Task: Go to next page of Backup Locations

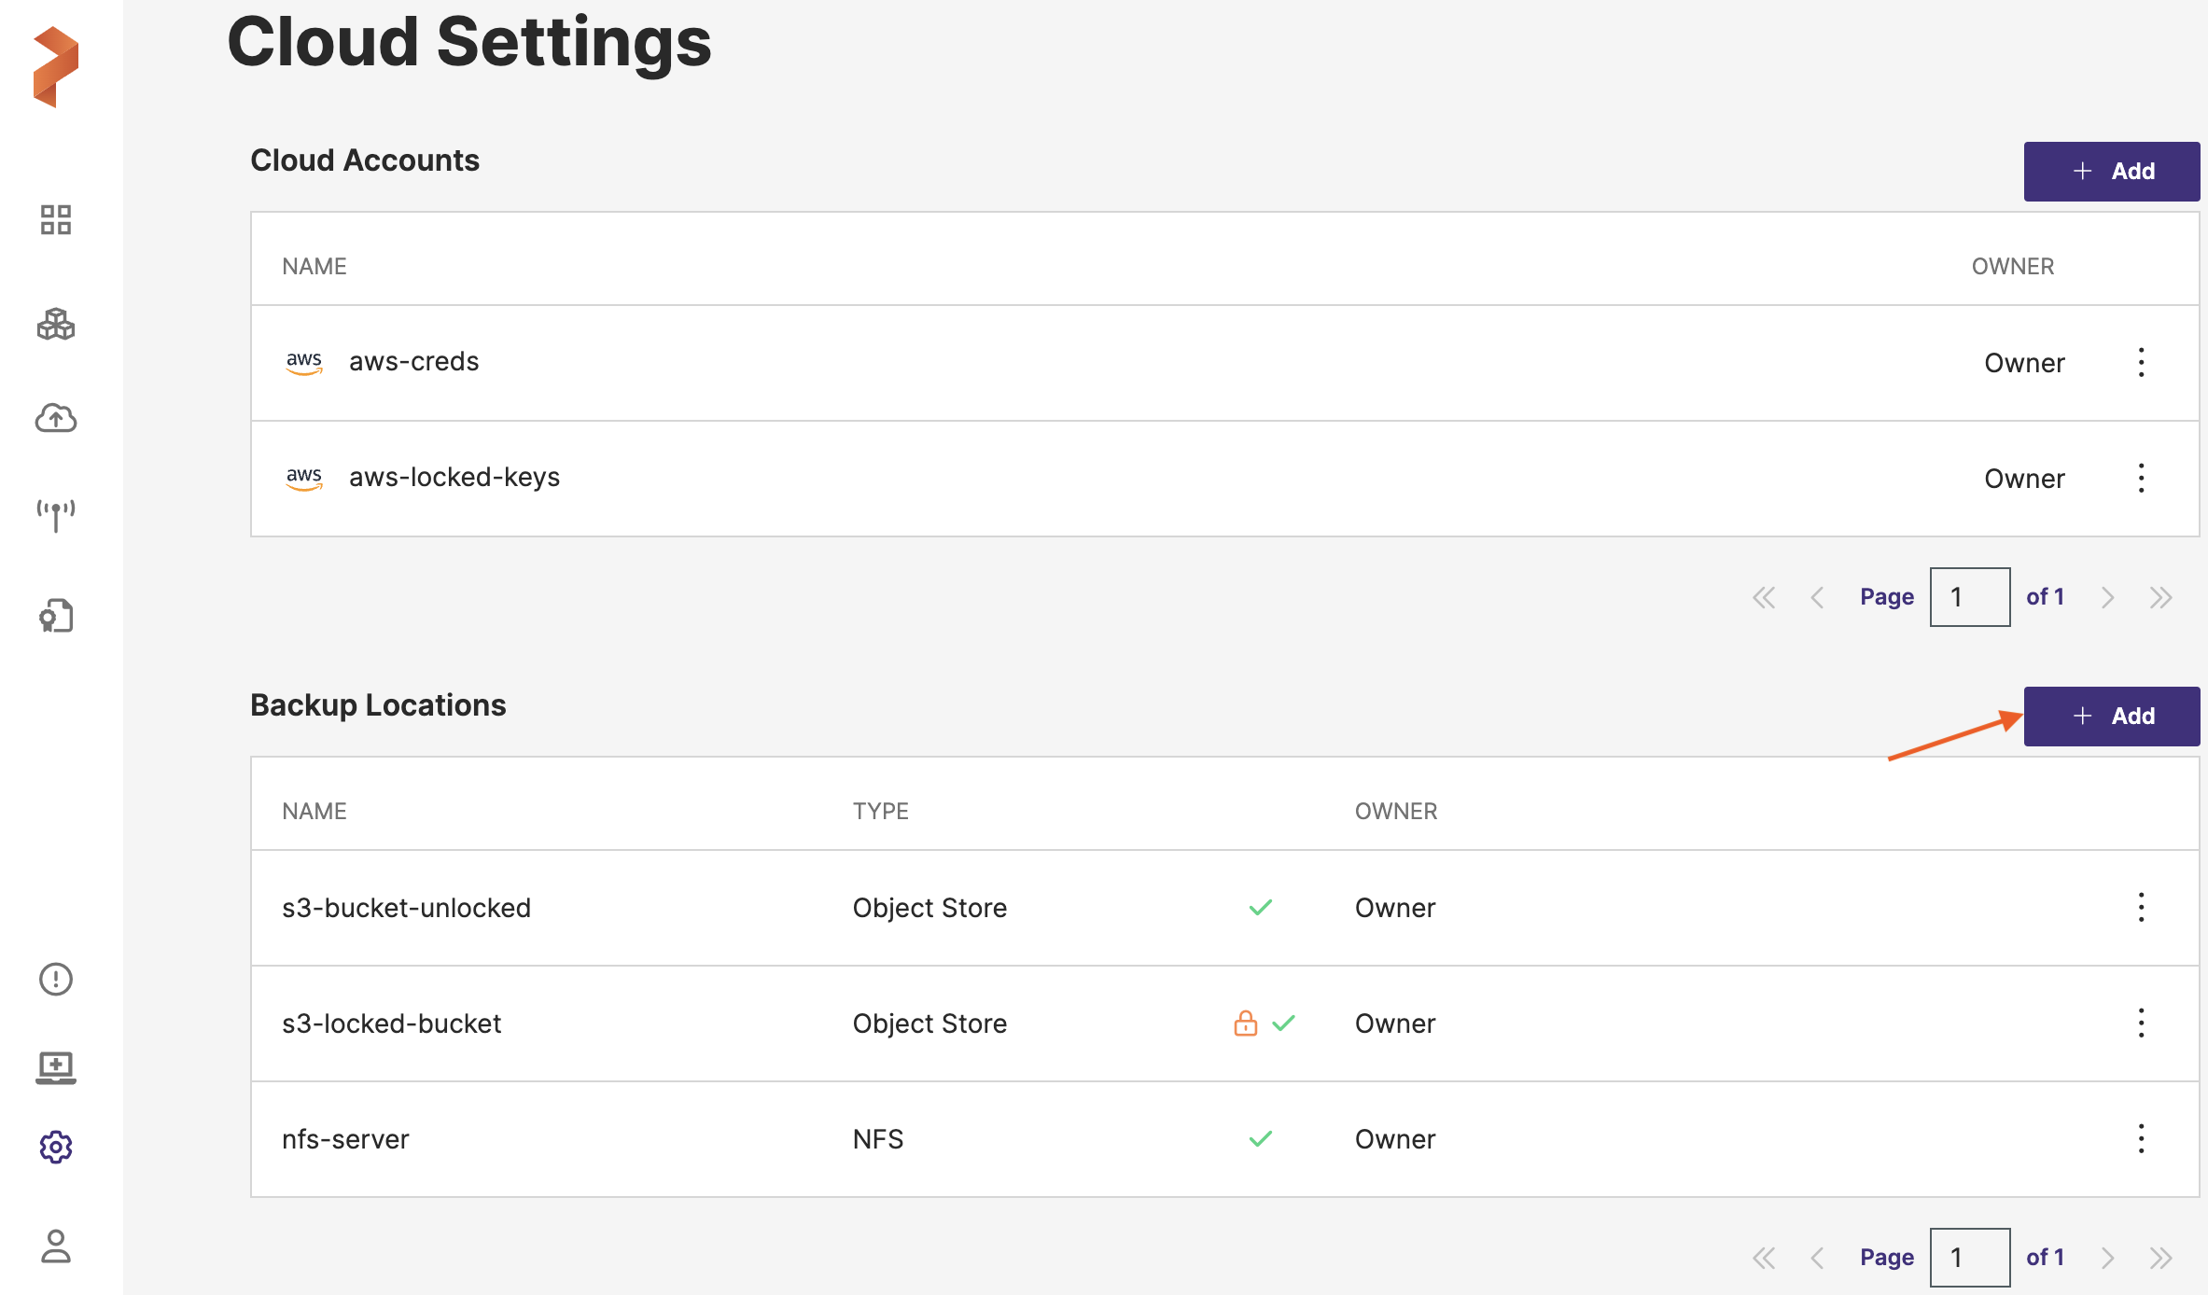Action: [x=2107, y=1258]
